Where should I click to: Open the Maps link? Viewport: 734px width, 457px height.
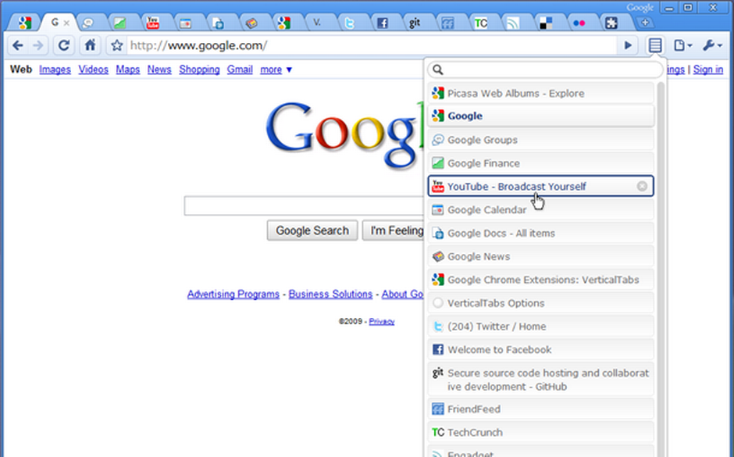click(128, 70)
